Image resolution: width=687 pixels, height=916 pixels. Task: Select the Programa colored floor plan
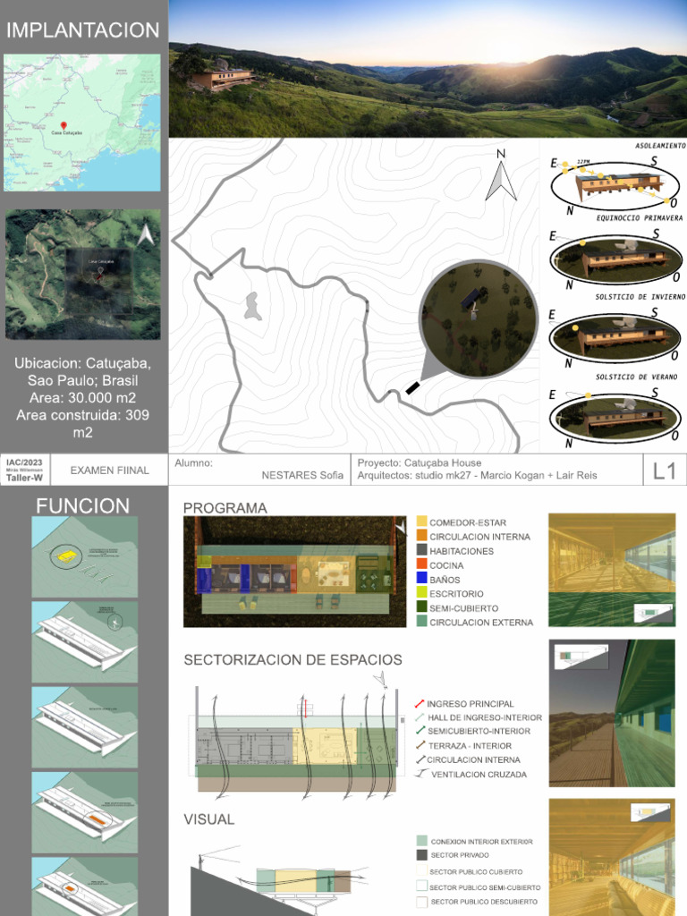pos(295,572)
